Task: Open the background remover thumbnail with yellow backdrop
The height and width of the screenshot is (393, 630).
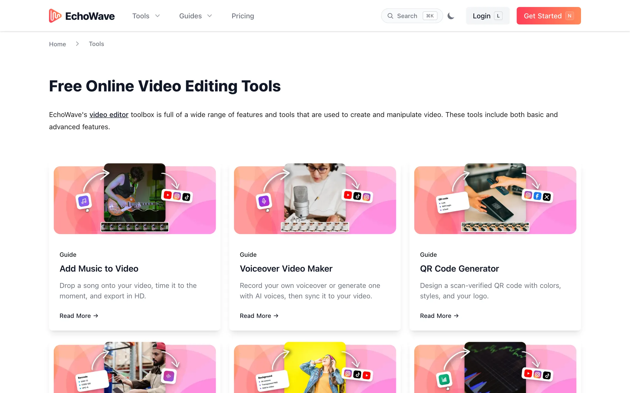Action: click(x=315, y=368)
